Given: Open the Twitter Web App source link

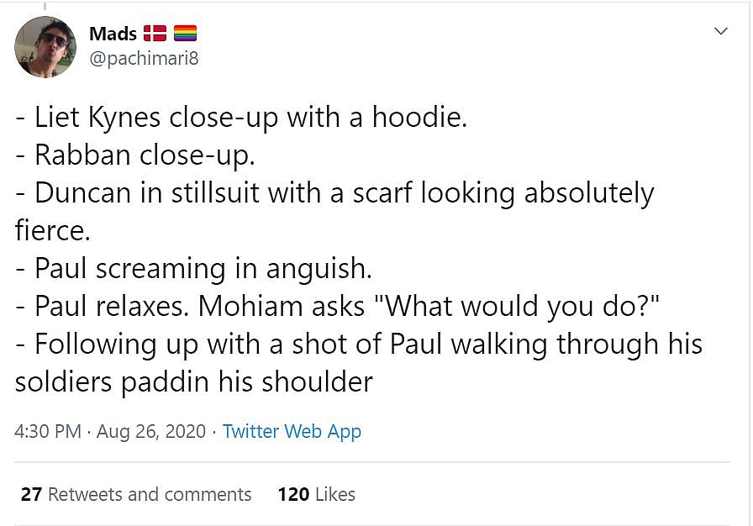Looking at the screenshot, I should pos(292,431).
